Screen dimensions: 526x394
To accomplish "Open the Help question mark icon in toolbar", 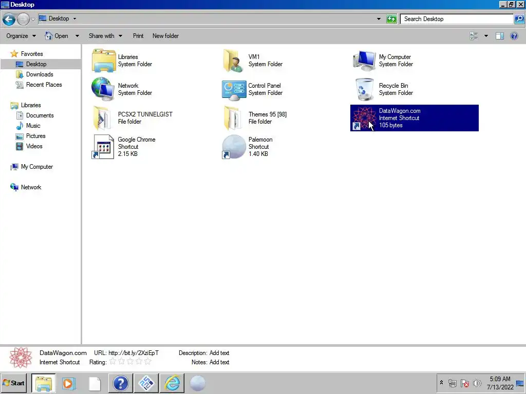I will 514,36.
